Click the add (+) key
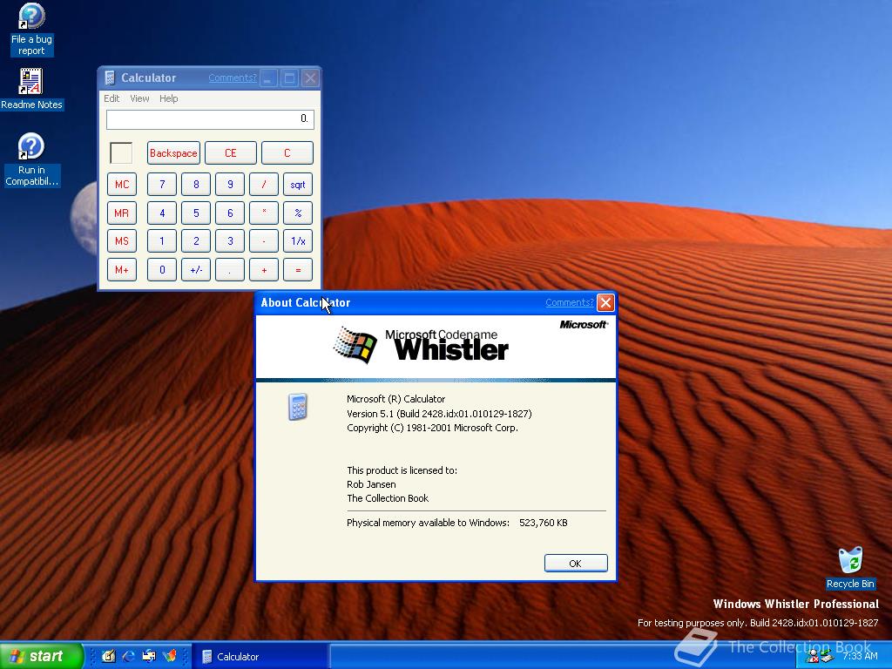The height and width of the screenshot is (669, 892). point(264,270)
